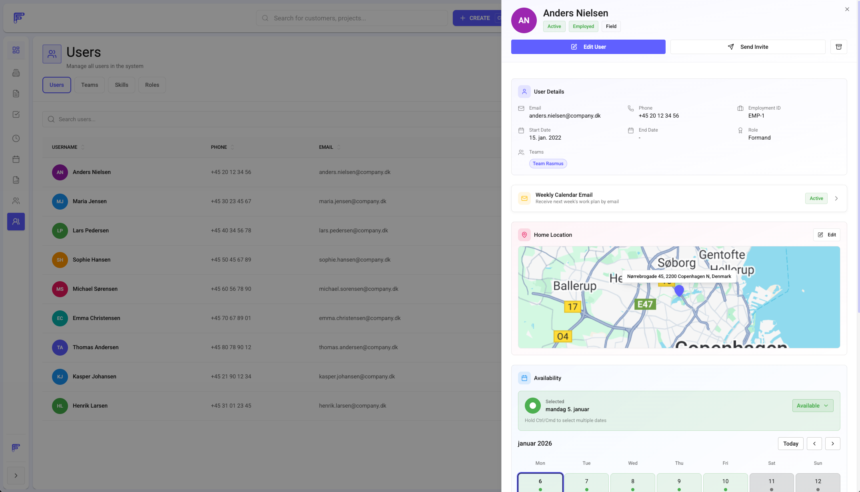Image resolution: width=860 pixels, height=492 pixels.
Task: Select the calendar icon in the sidebar
Action: click(x=16, y=159)
